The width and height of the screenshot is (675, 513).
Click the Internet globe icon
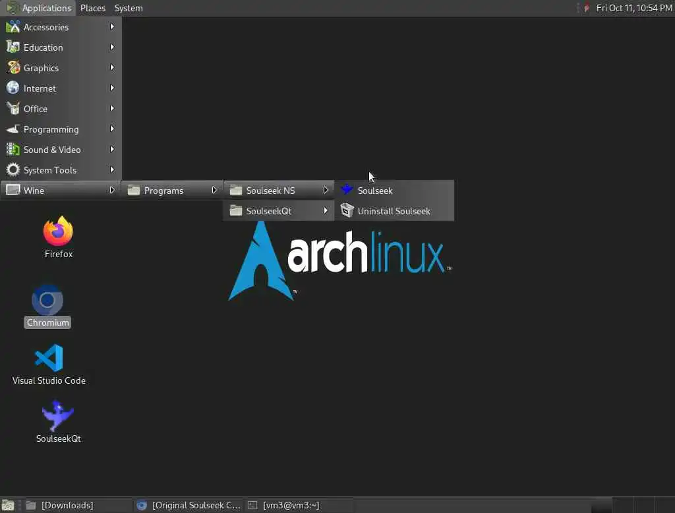pos(13,88)
